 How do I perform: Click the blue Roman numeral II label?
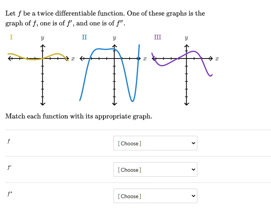(84, 37)
